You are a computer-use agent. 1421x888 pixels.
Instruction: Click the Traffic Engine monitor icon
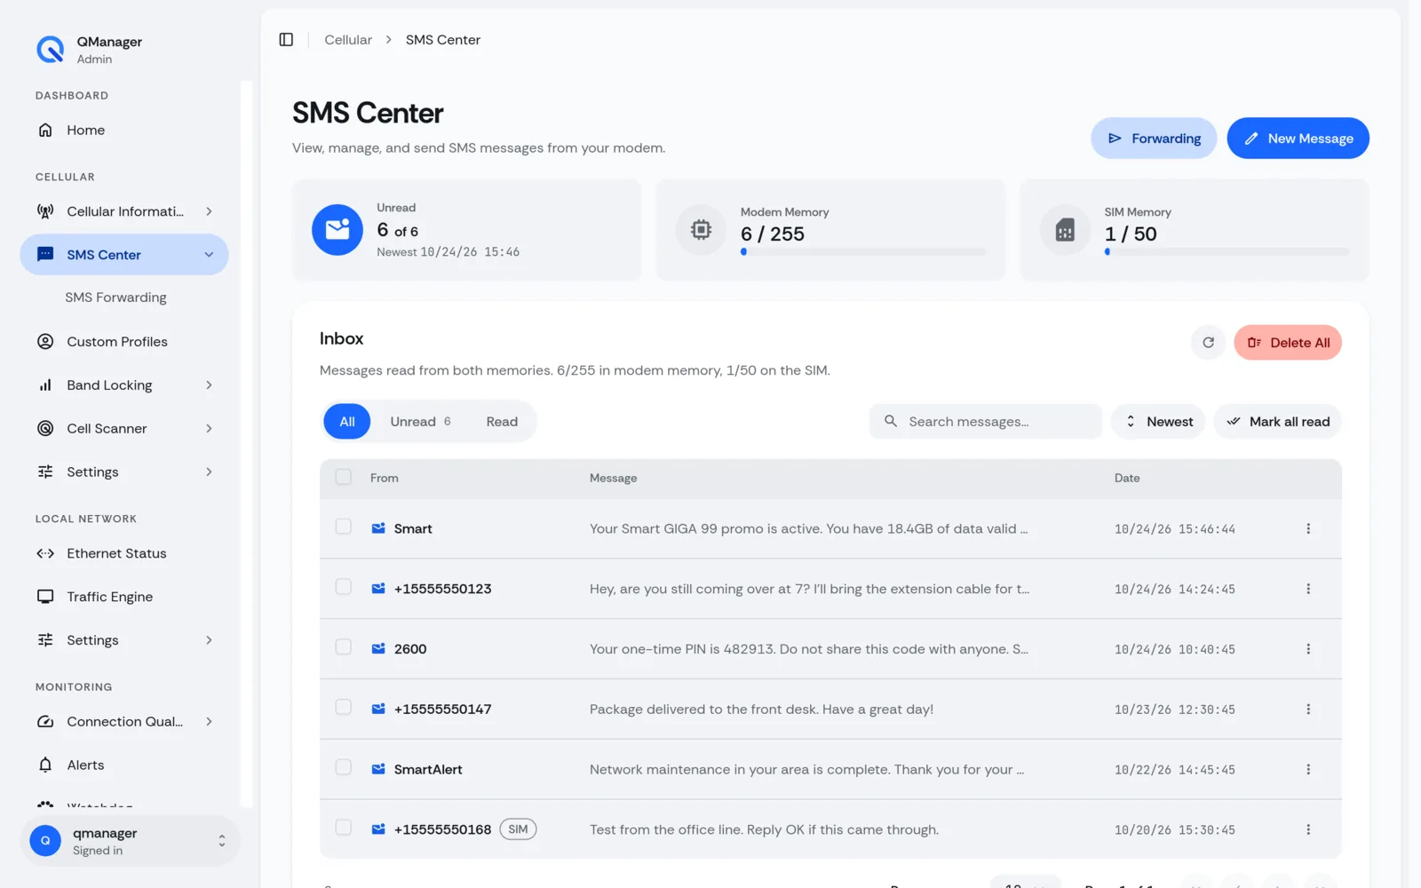pyautogui.click(x=45, y=597)
